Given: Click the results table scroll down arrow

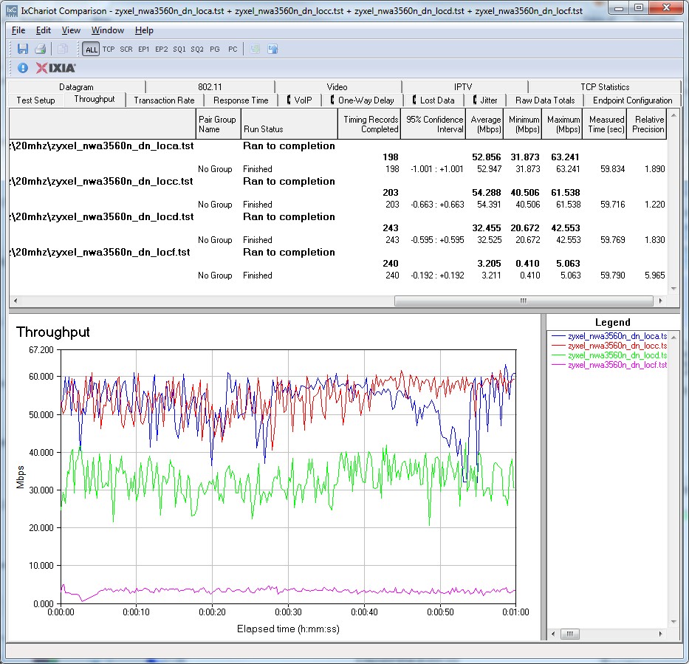Looking at the screenshot, I should pyautogui.click(x=673, y=289).
